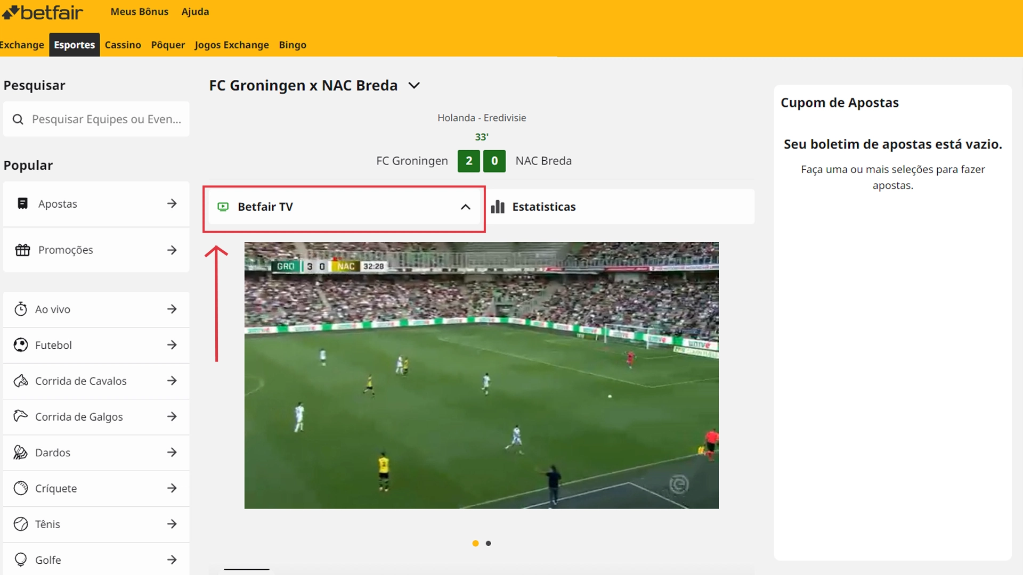Image resolution: width=1023 pixels, height=575 pixels.
Task: Go to the Cassino tab
Action: (123, 45)
